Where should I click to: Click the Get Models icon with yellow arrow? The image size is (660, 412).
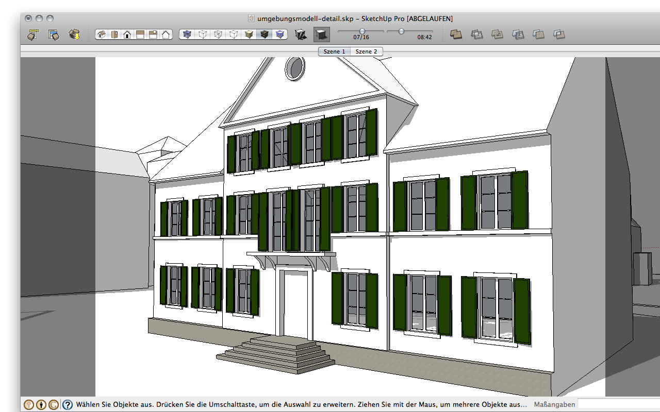74,35
